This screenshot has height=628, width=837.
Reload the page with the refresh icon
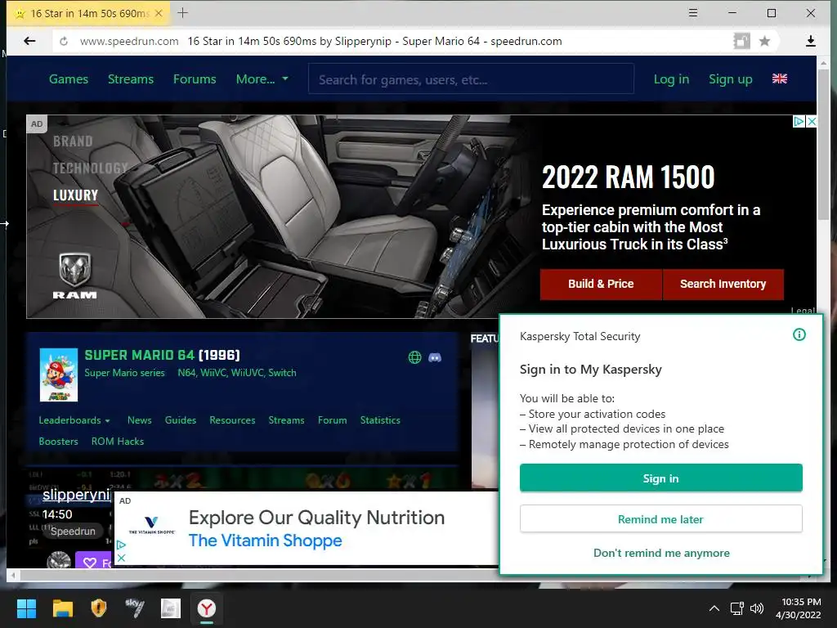tap(64, 41)
